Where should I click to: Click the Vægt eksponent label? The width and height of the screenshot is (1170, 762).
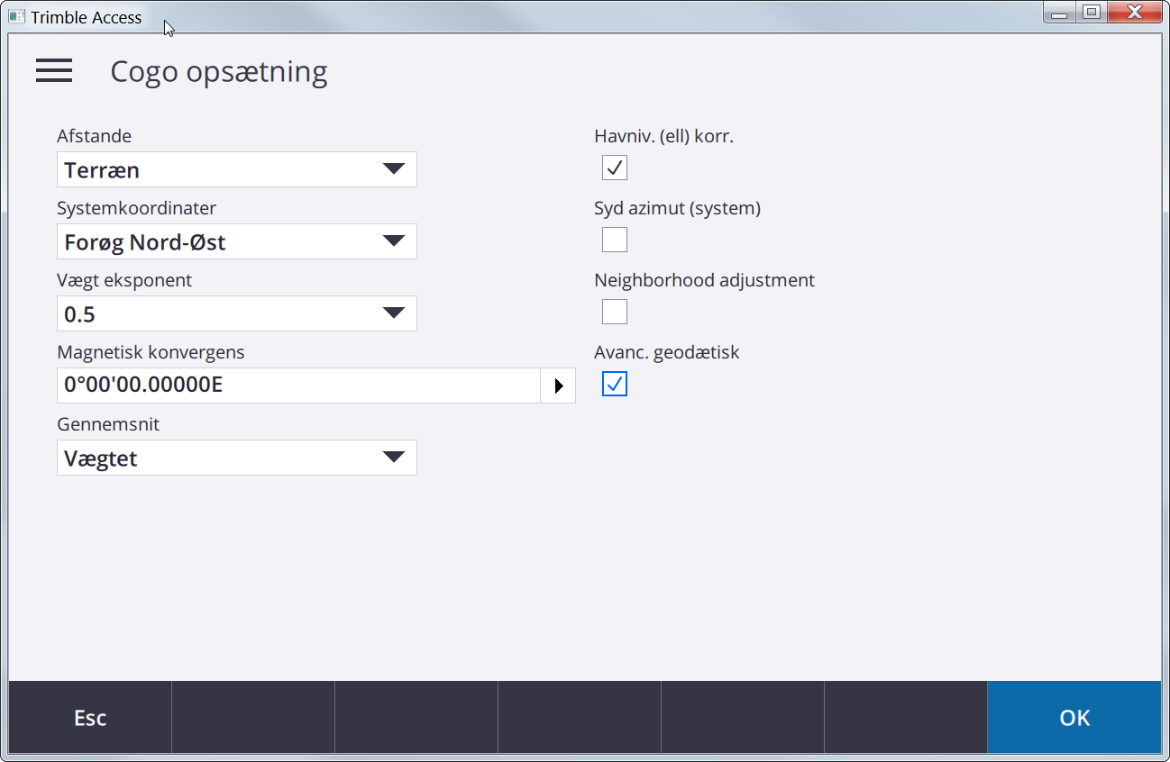(124, 280)
